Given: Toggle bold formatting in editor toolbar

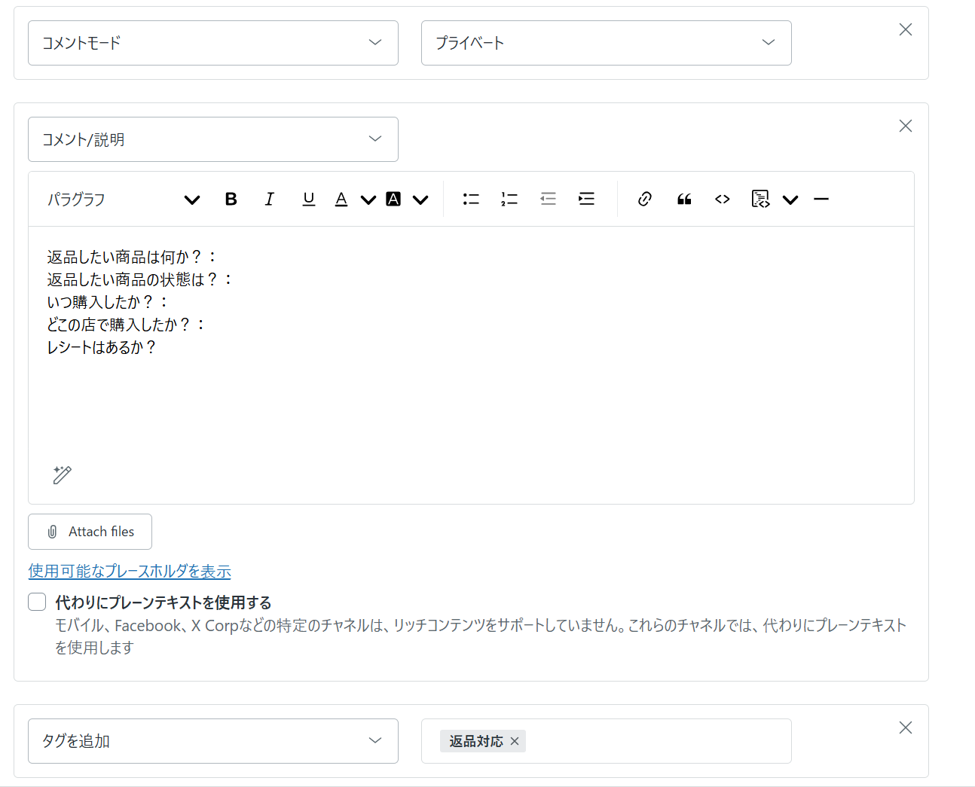Looking at the screenshot, I should click(x=231, y=199).
